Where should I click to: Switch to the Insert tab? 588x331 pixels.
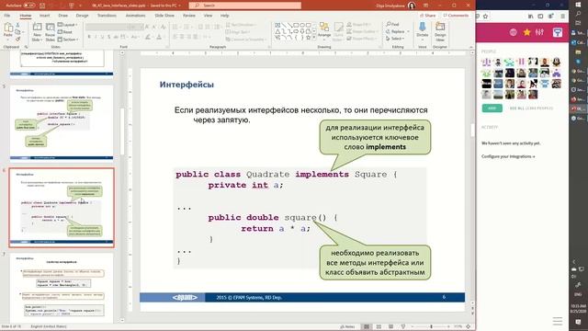click(45, 16)
